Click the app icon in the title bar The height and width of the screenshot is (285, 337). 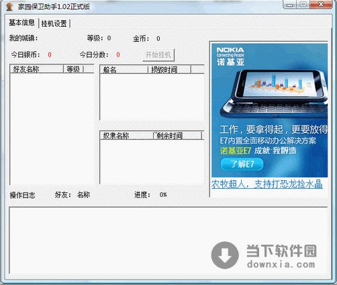point(9,7)
